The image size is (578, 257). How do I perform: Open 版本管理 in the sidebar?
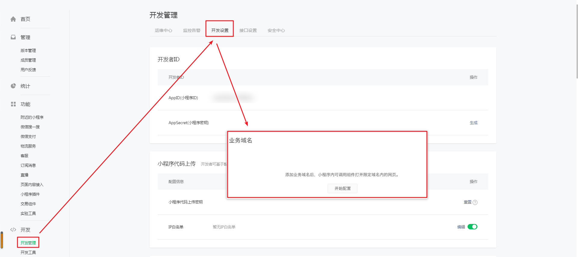[x=28, y=50]
